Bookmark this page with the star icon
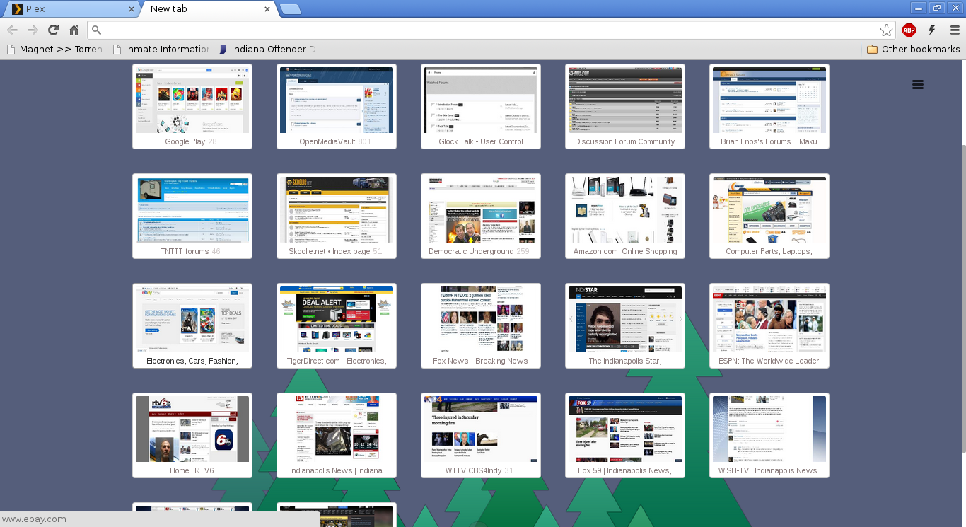This screenshot has height=527, width=966. [x=886, y=30]
